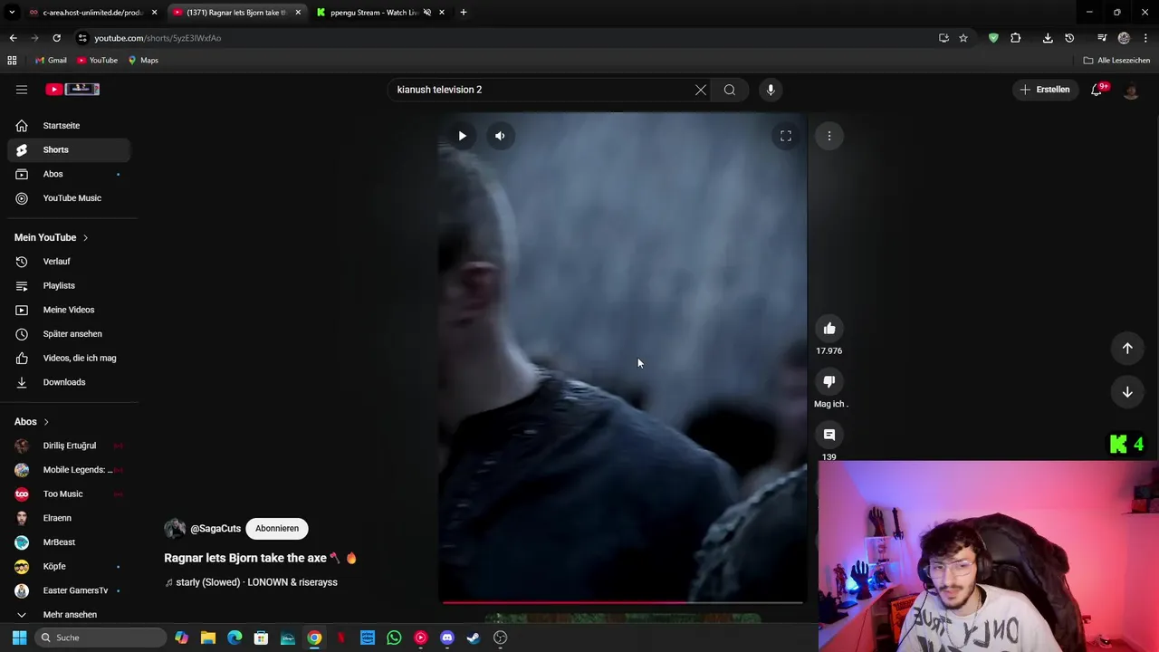The width and height of the screenshot is (1159, 652).
Task: Open Downloads in the sidebar
Action: tap(69, 382)
